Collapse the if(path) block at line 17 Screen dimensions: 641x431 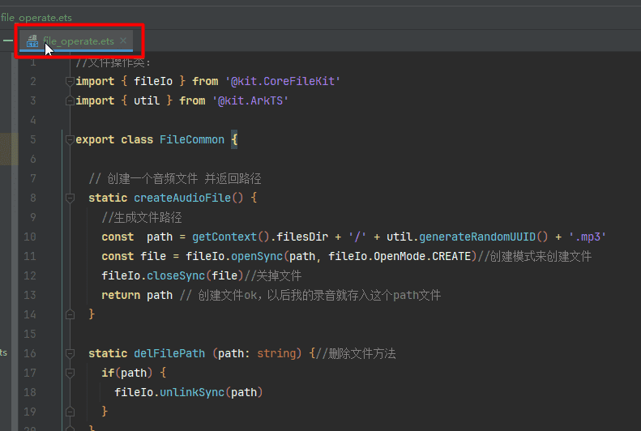pyautogui.click(x=70, y=373)
